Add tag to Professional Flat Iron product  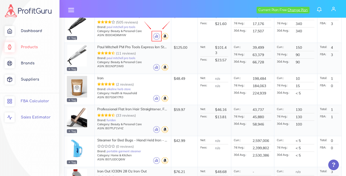[72, 131]
